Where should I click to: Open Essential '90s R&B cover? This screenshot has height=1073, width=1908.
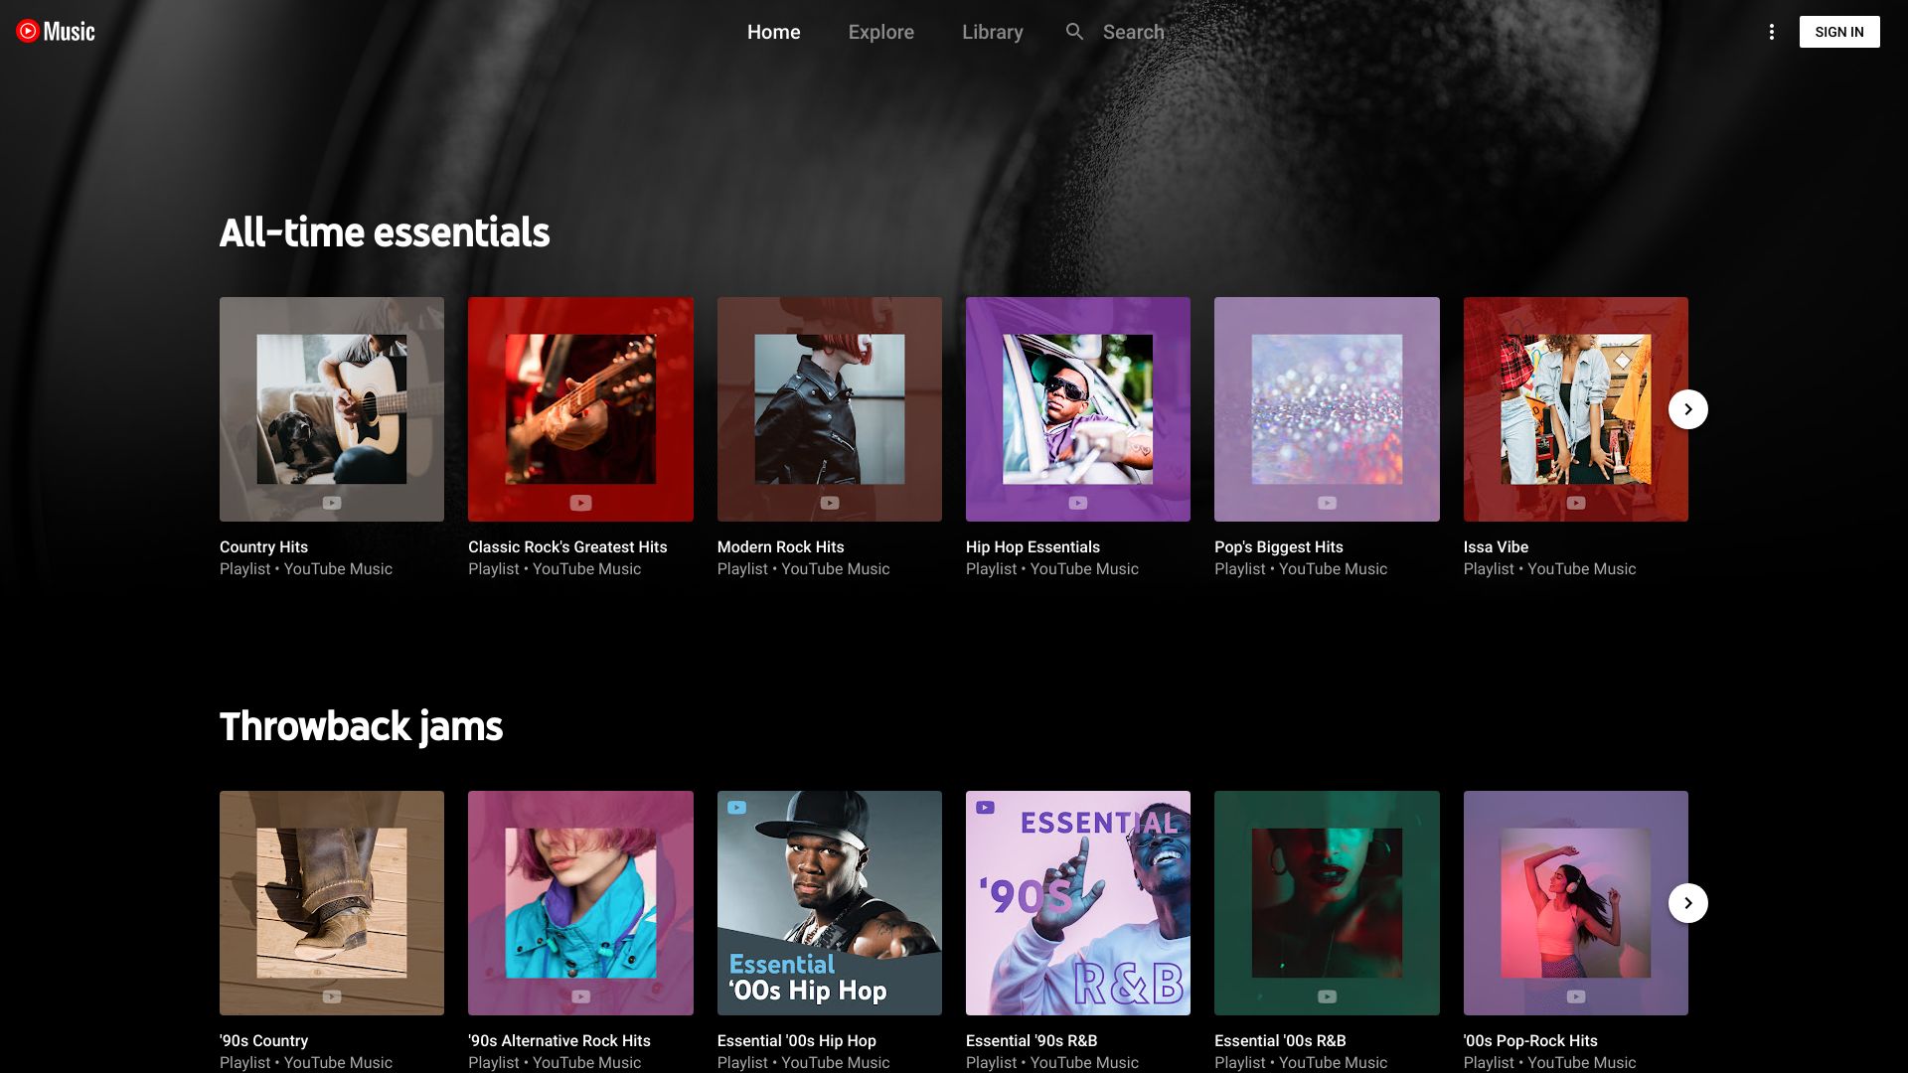tap(1078, 903)
